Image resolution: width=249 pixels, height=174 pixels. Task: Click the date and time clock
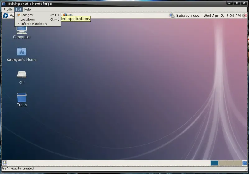tap(222, 16)
